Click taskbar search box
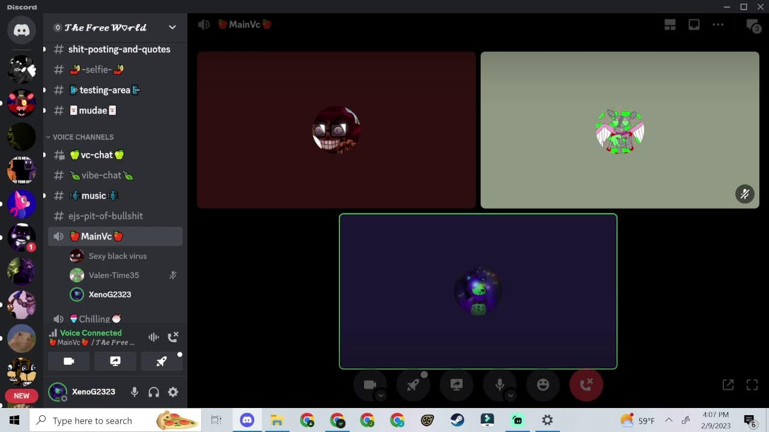 [x=115, y=420]
